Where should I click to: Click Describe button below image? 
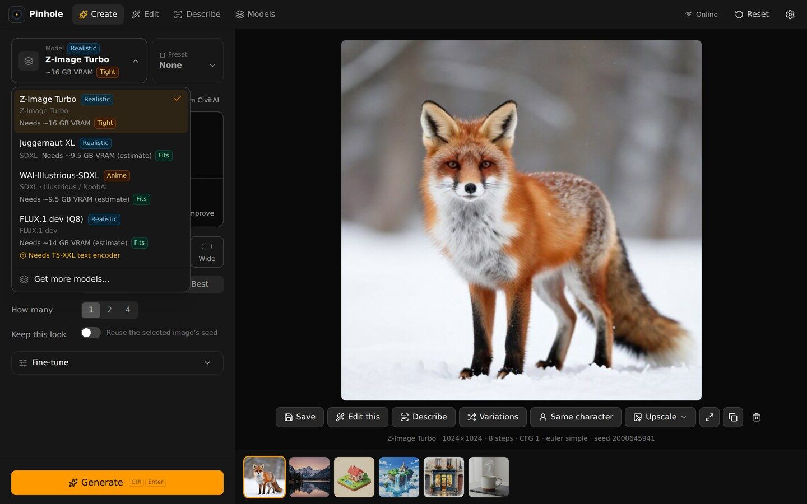pyautogui.click(x=424, y=417)
